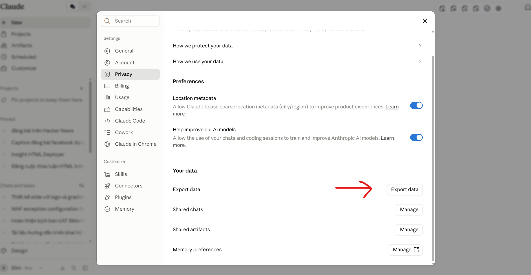Screen dimensions: 531x275
Task: Click the settings panel scrollbar thumb
Action: [433, 158]
